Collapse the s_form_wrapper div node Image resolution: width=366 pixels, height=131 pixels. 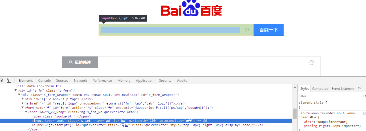[x=19, y=95]
